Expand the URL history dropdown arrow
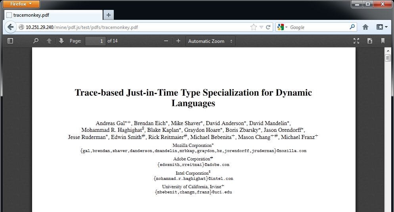This screenshot has height=212, width=394. click(261, 27)
